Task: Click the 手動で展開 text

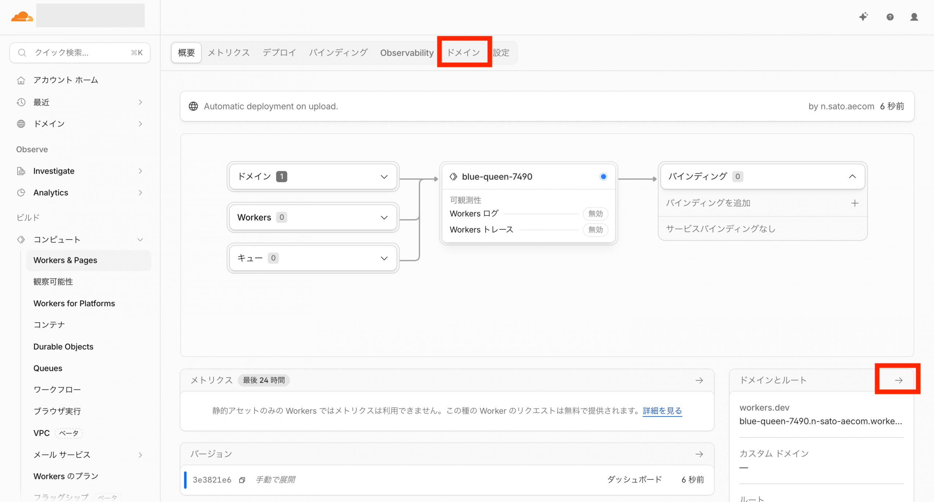Action: tap(275, 480)
